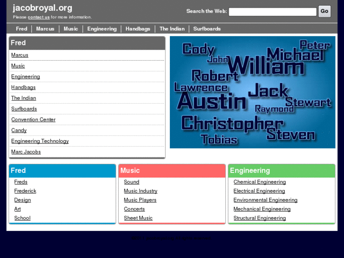Viewport: 344px width, 258px height.
Task: Open the Concerts link
Action: click(134, 209)
